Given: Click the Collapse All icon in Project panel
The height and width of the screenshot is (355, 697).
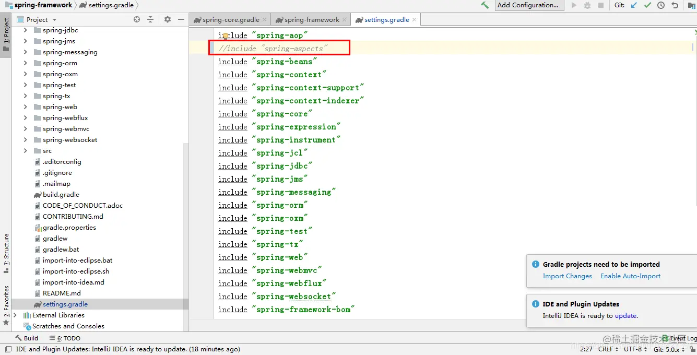Looking at the screenshot, I should (x=150, y=19).
